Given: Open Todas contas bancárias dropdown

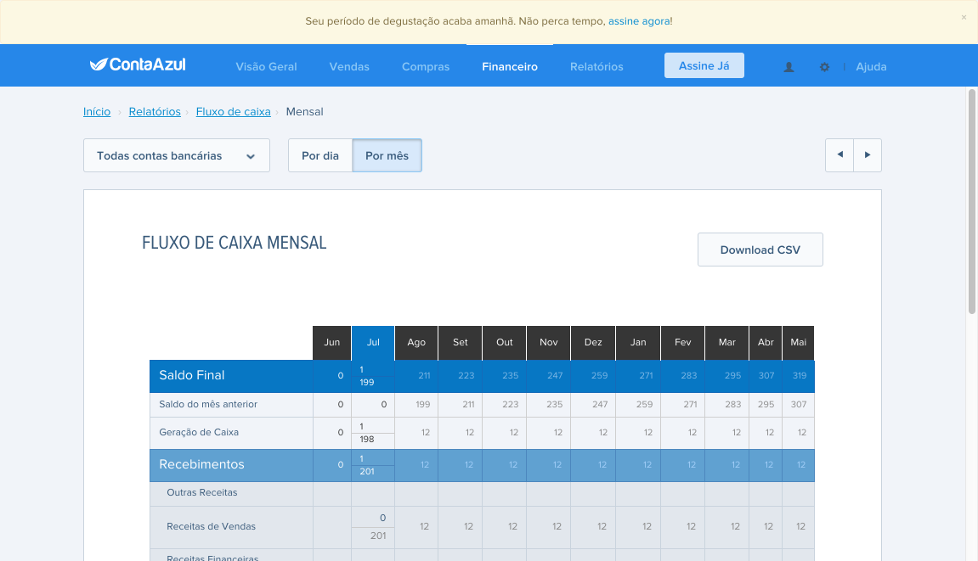Looking at the screenshot, I should [177, 156].
